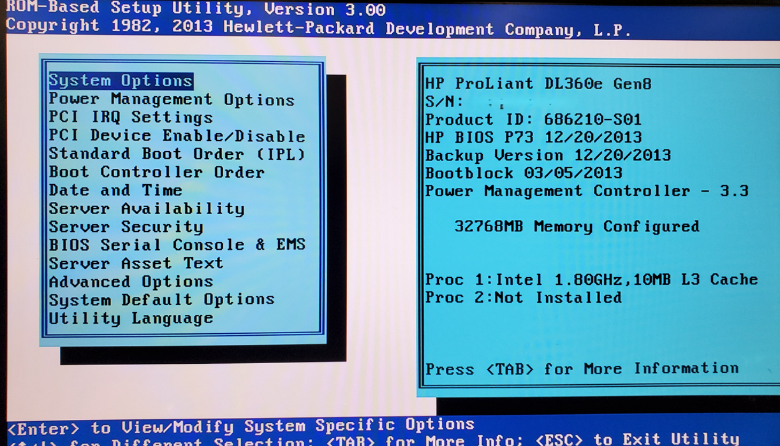This screenshot has width=780, height=446.
Task: Click the HP ProLiant DL360e Gen8 line
Action: click(x=538, y=83)
